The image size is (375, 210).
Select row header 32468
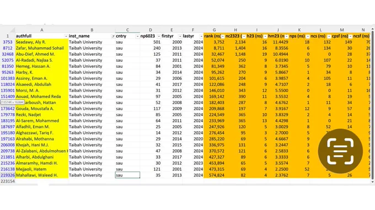pyautogui.click(x=8, y=54)
